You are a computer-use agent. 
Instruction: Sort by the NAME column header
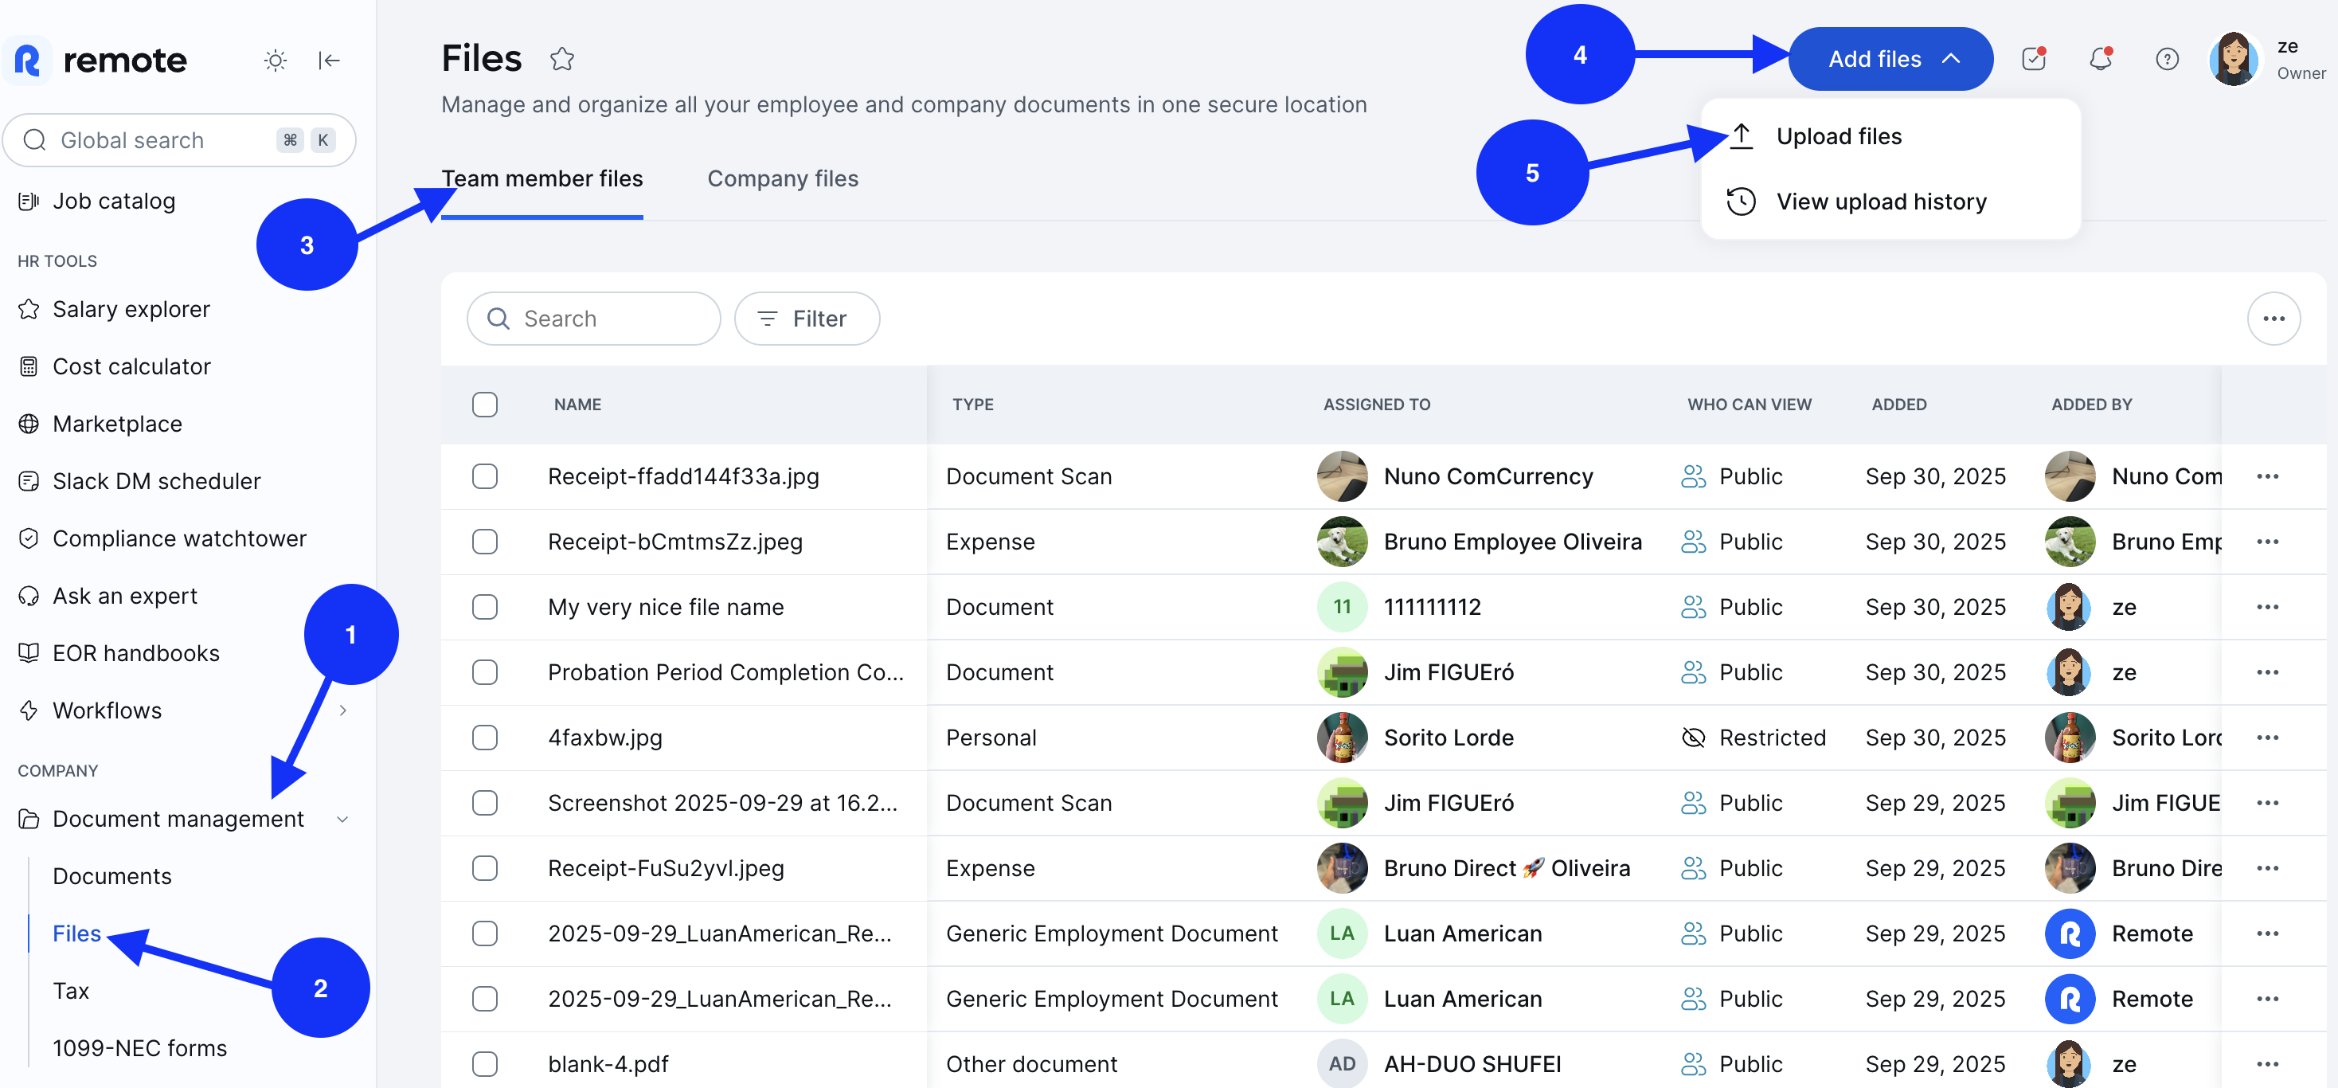tap(577, 405)
